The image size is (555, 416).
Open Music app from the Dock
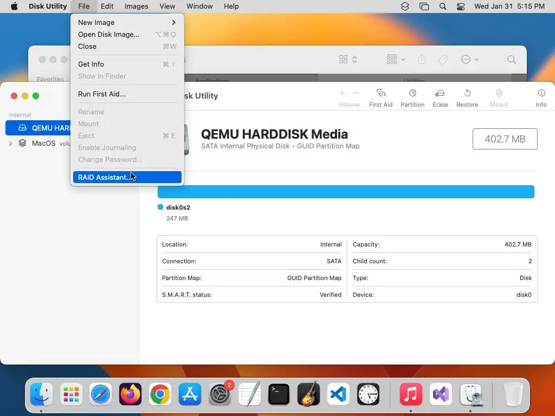(411, 394)
